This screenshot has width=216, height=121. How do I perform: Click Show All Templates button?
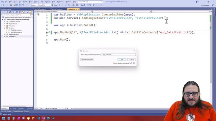(87, 59)
